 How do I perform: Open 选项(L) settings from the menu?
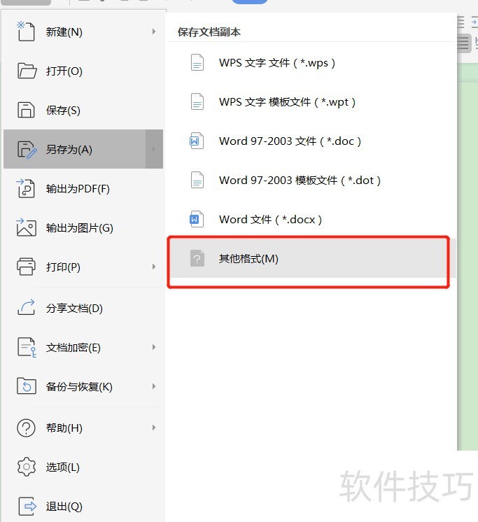click(x=83, y=467)
